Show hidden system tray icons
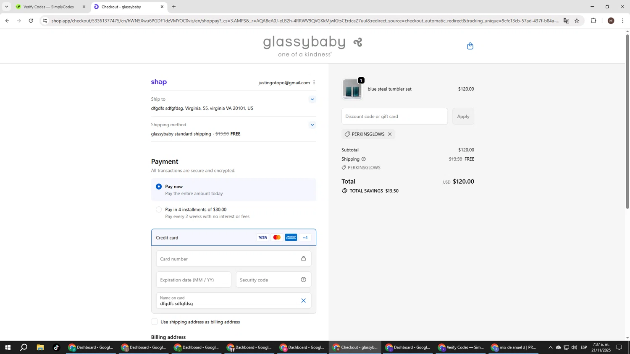The height and width of the screenshot is (354, 630). coord(550,348)
